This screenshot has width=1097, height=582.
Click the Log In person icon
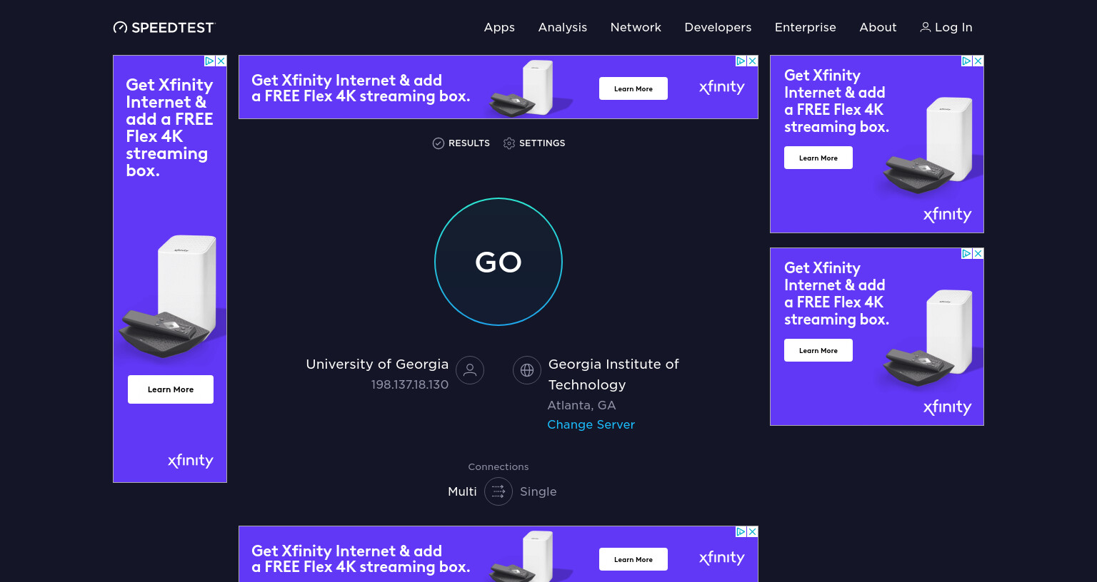click(925, 27)
